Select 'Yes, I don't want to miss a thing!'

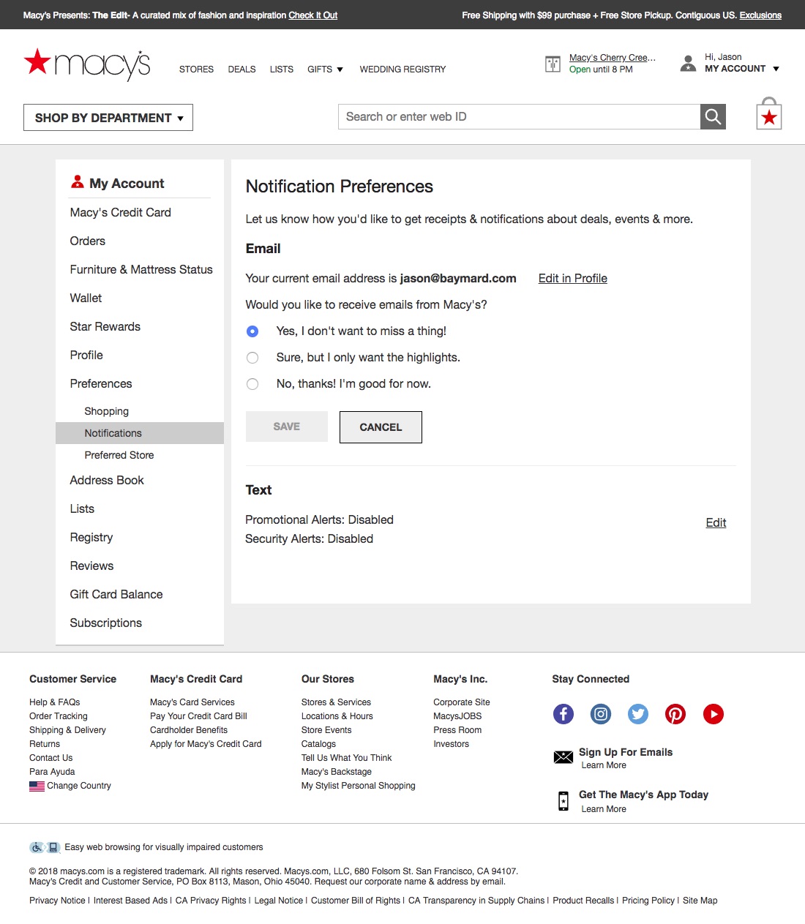[252, 331]
